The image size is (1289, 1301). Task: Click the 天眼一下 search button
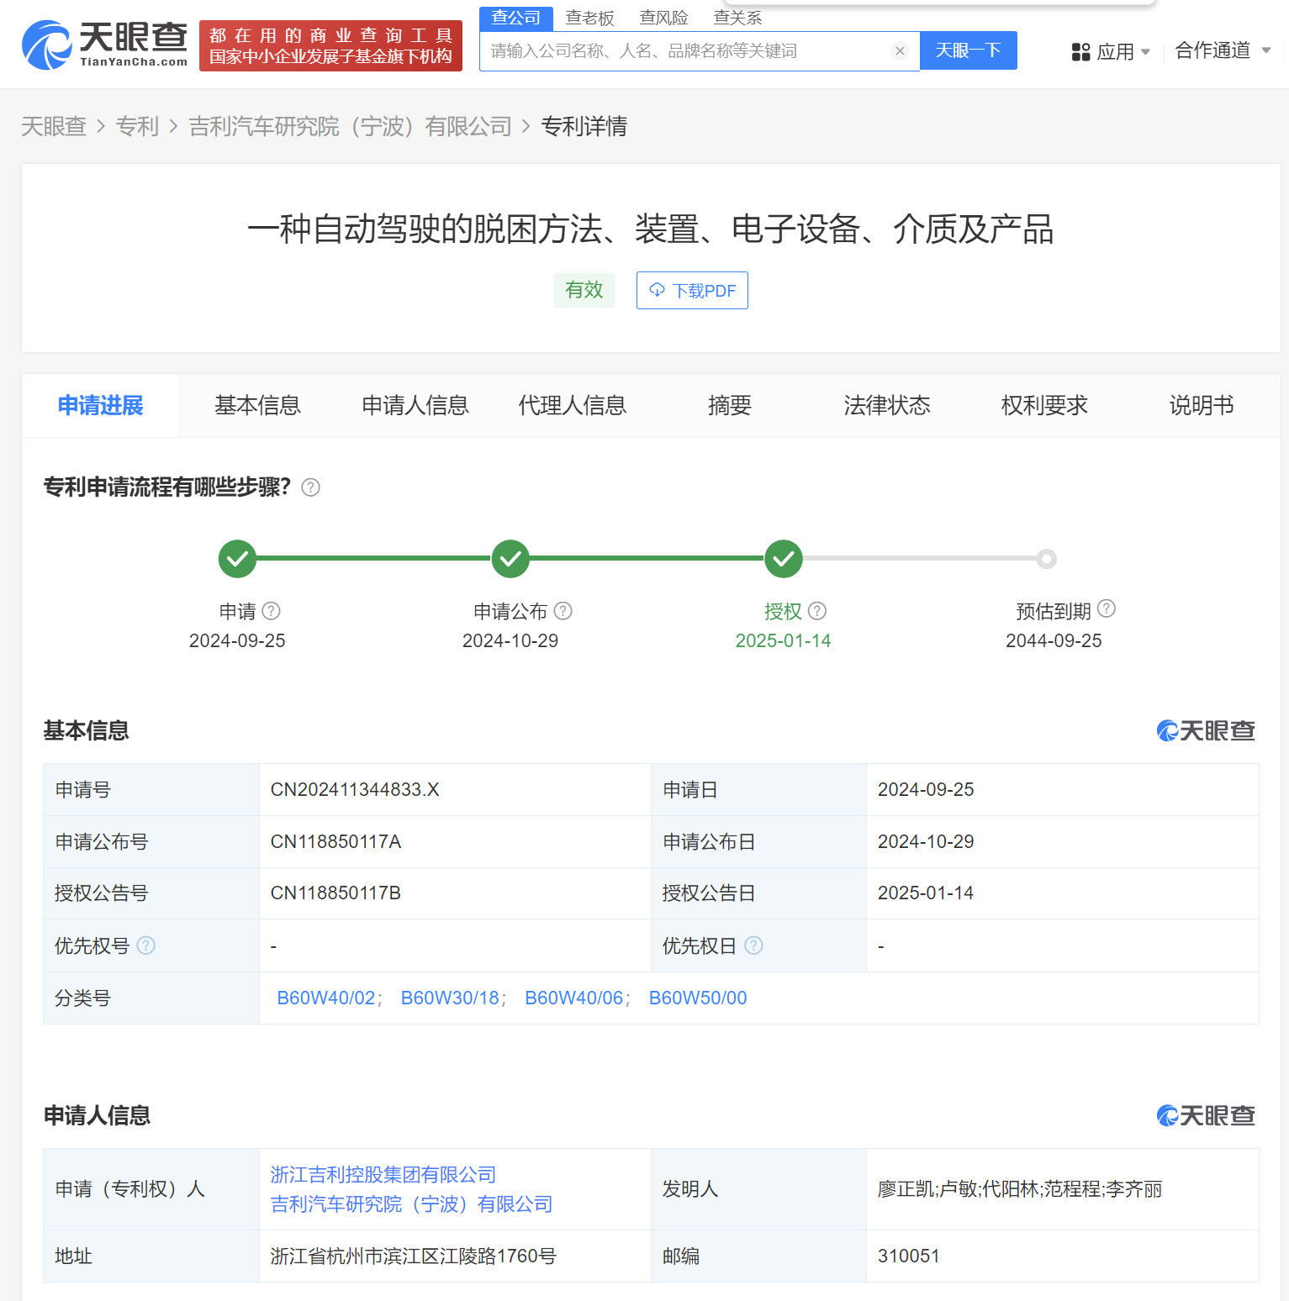pyautogui.click(x=969, y=50)
